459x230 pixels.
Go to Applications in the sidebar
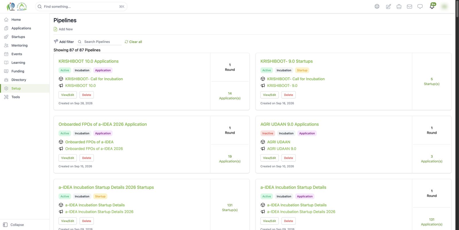click(25, 28)
